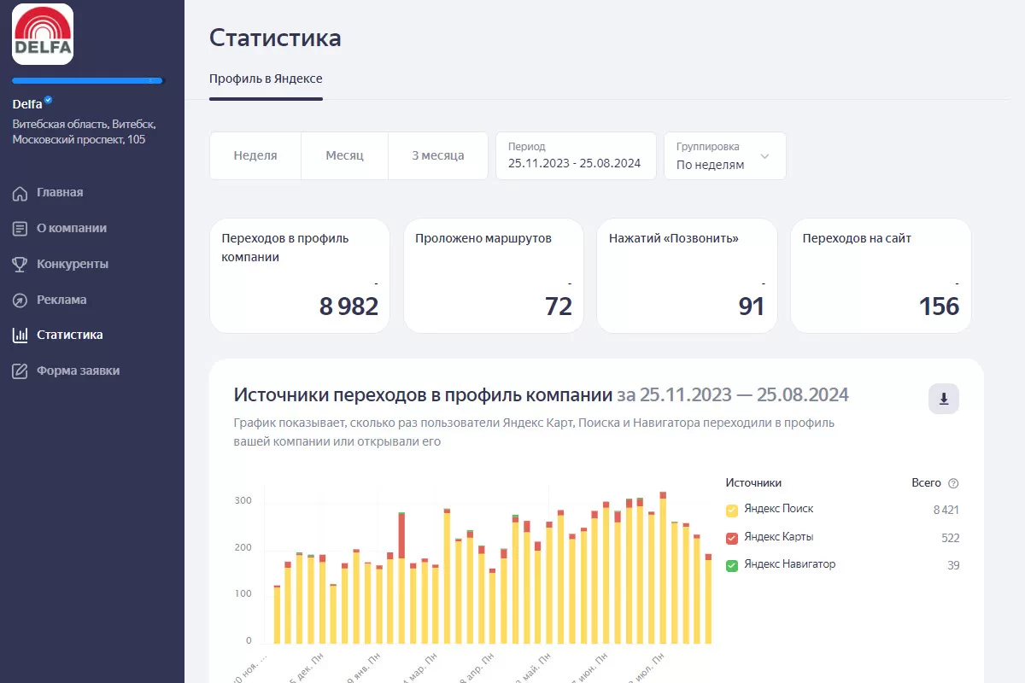
Task: Click the document icon beside О компании
Action: coord(20,229)
